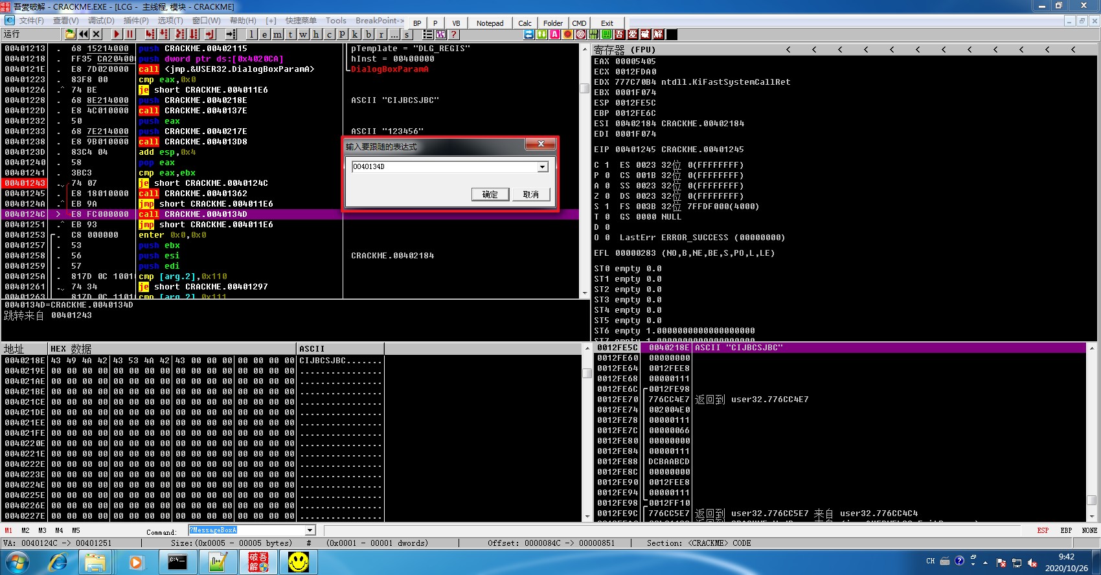Open the 窗口(W) menu
Image resolution: width=1101 pixels, height=575 pixels.
207,21
